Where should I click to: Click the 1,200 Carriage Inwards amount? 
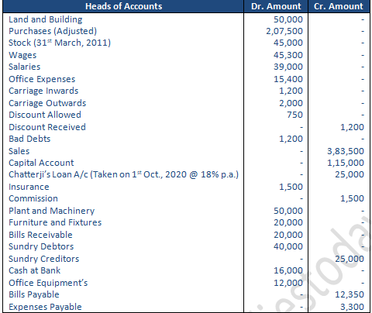291,91
